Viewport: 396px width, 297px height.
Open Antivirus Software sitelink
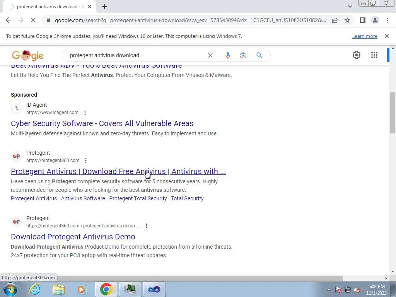(83, 198)
